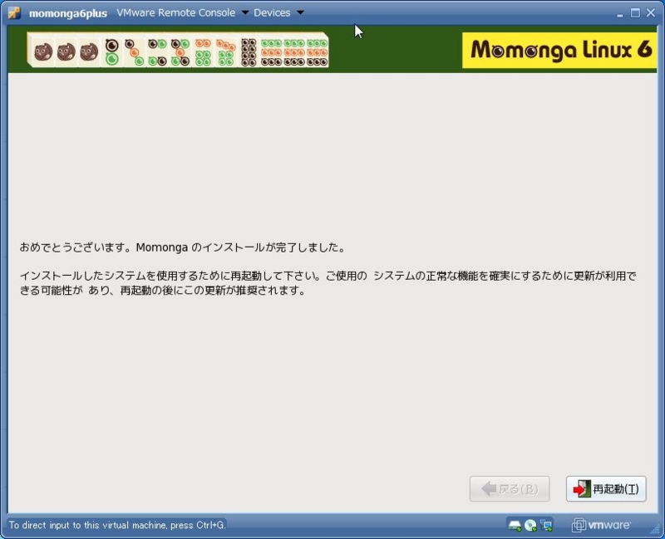Click the インストールしたシステム reboot instruction text
Image resolution: width=665 pixels, height=539 pixels.
328,283
